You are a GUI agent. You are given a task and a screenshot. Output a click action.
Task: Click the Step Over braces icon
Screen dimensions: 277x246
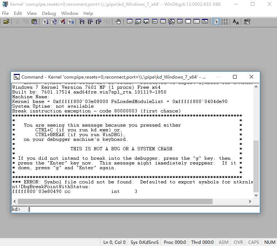[x=90, y=22]
